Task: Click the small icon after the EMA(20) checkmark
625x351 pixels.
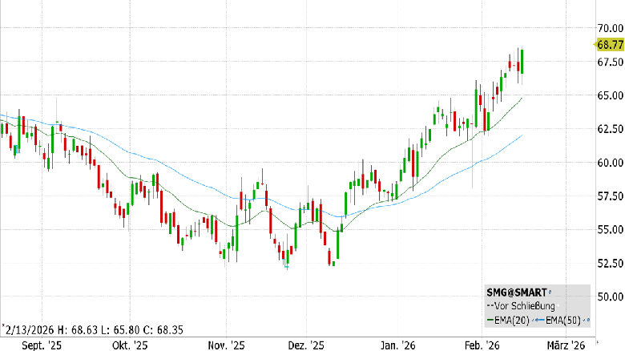Action: tap(537, 320)
